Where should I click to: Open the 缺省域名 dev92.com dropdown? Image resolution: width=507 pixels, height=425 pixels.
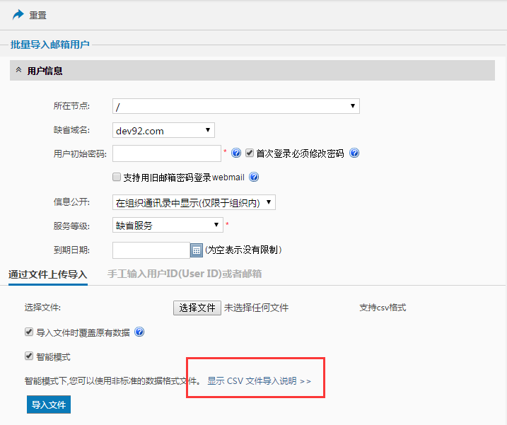click(x=163, y=130)
